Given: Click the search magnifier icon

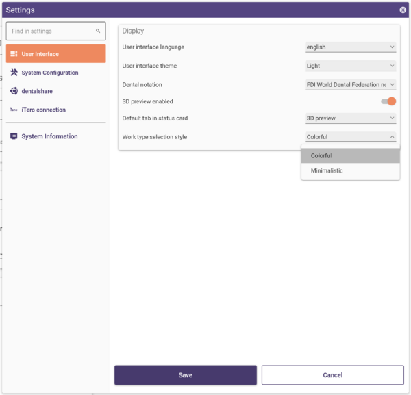Looking at the screenshot, I should click(x=98, y=31).
